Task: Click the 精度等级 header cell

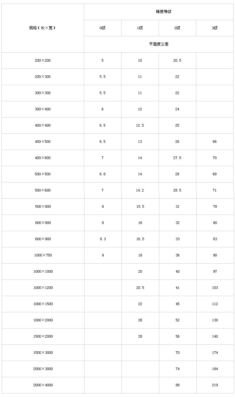Action: (159, 12)
